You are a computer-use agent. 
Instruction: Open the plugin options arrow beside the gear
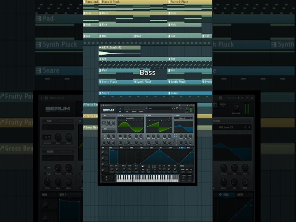101,105
